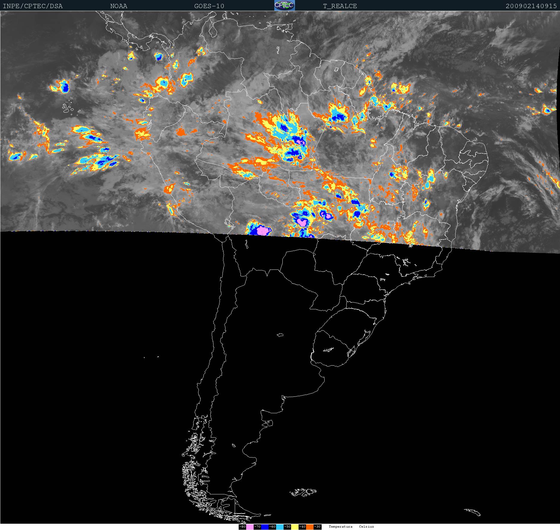
Task: Click the GOES-10 satellite label
Action: (x=209, y=6)
